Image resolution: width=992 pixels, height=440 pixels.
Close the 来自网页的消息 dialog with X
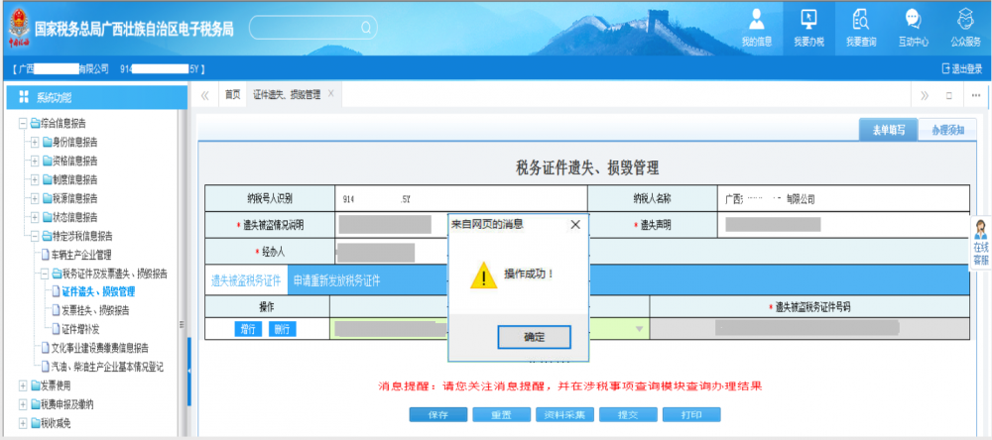click(574, 225)
